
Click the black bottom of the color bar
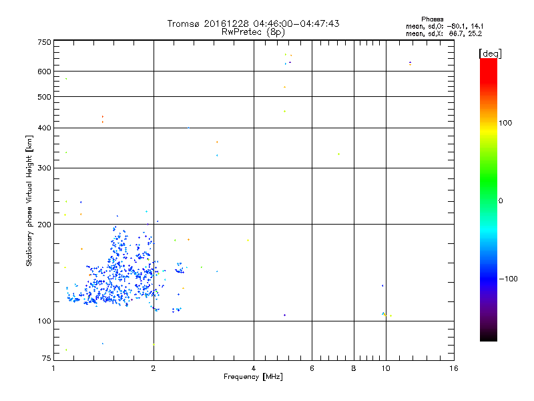click(x=489, y=336)
